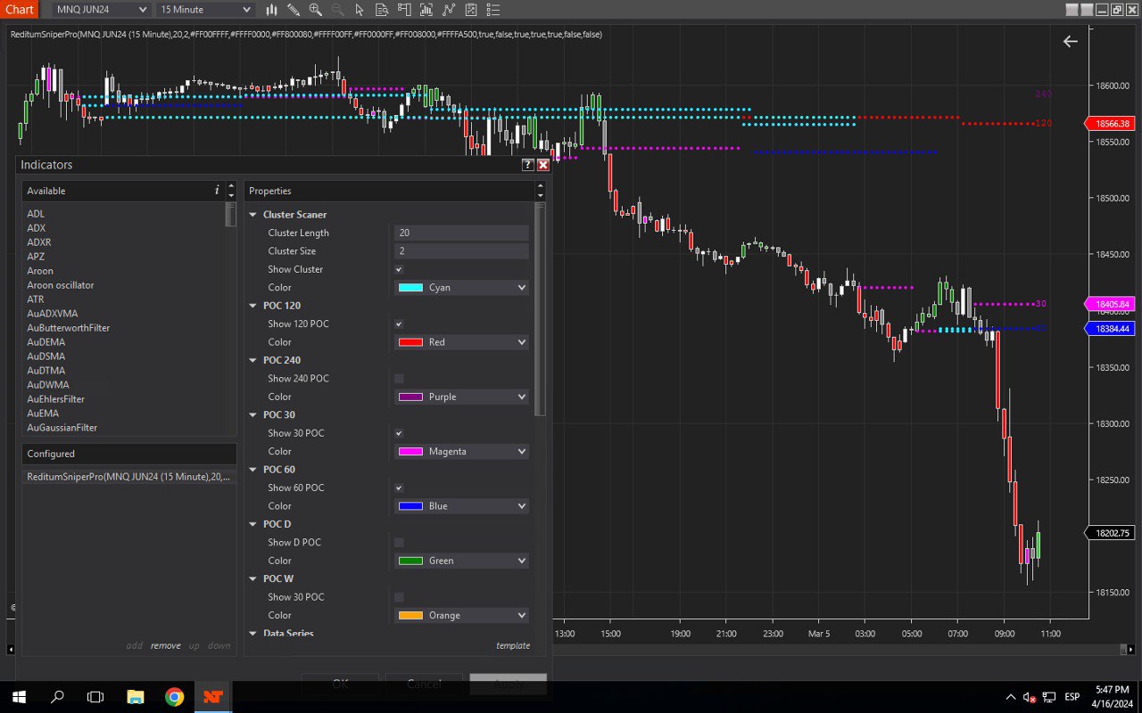This screenshot has width=1142, height=713.
Task: Open the Drawing Tools pencil icon
Action: (293, 10)
